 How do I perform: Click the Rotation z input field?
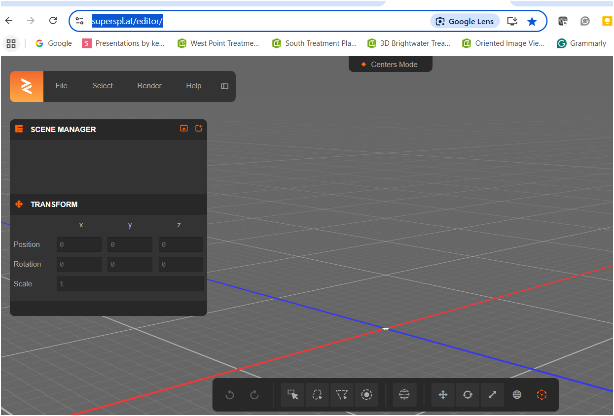pos(181,264)
